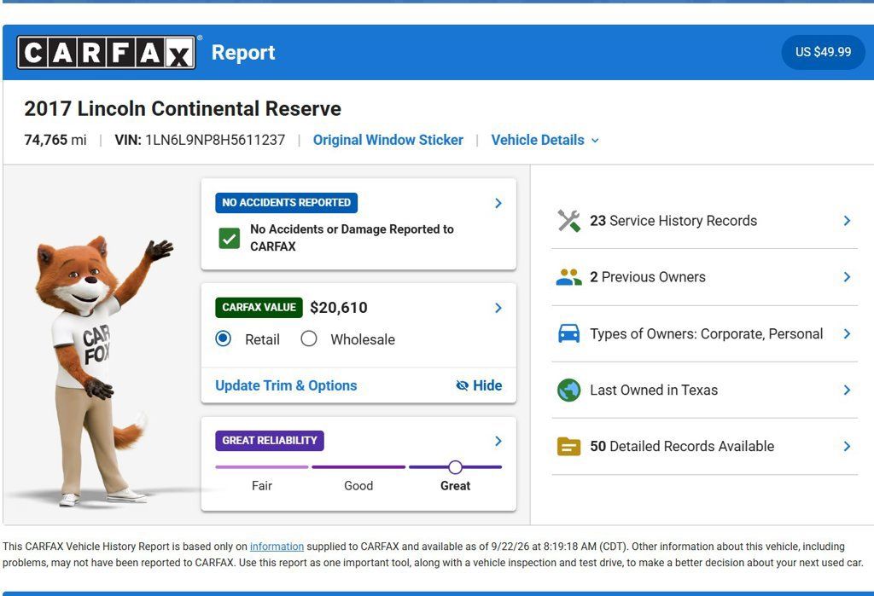Image resolution: width=874 pixels, height=596 pixels.
Task: Click Update Trim & Options link
Action: point(286,385)
